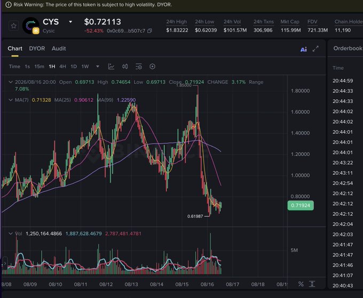The height and width of the screenshot is (298, 363).
Task: Select the Time chart view
Action: pyautogui.click(x=14, y=67)
